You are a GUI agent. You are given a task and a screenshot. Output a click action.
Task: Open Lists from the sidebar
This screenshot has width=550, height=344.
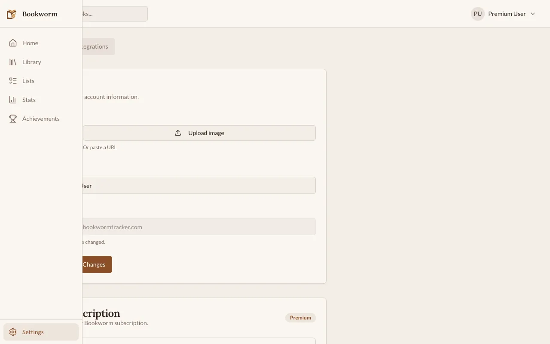click(41, 81)
